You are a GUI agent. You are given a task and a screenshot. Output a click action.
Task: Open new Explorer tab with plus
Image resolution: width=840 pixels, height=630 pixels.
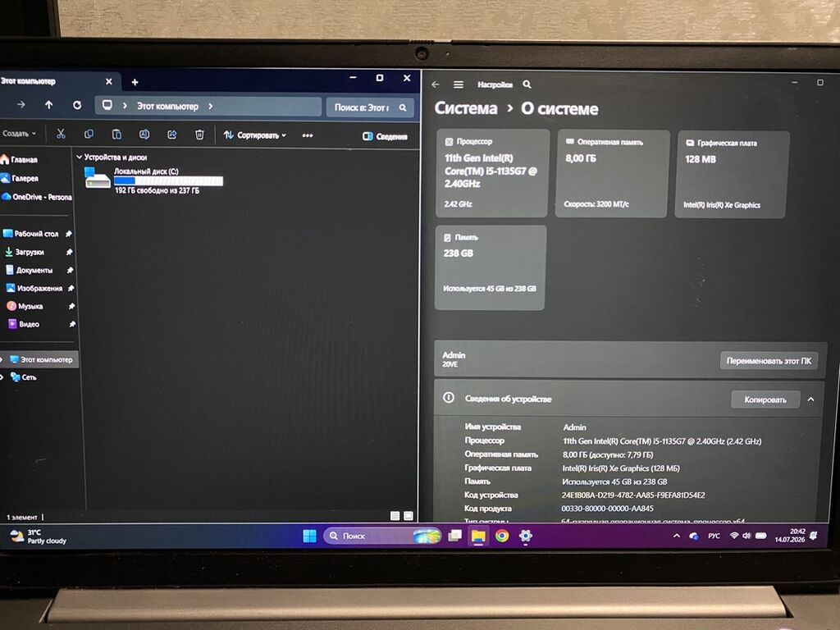(x=135, y=82)
